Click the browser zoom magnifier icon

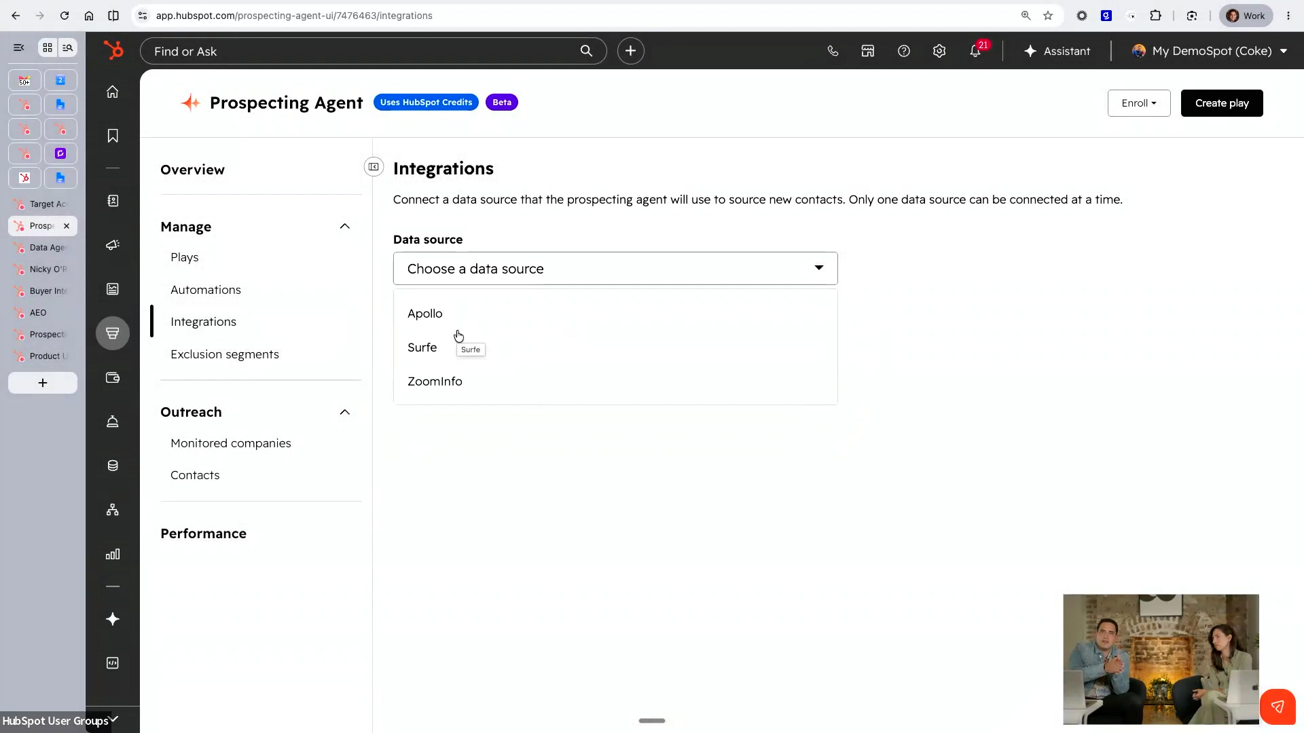[x=1026, y=16]
